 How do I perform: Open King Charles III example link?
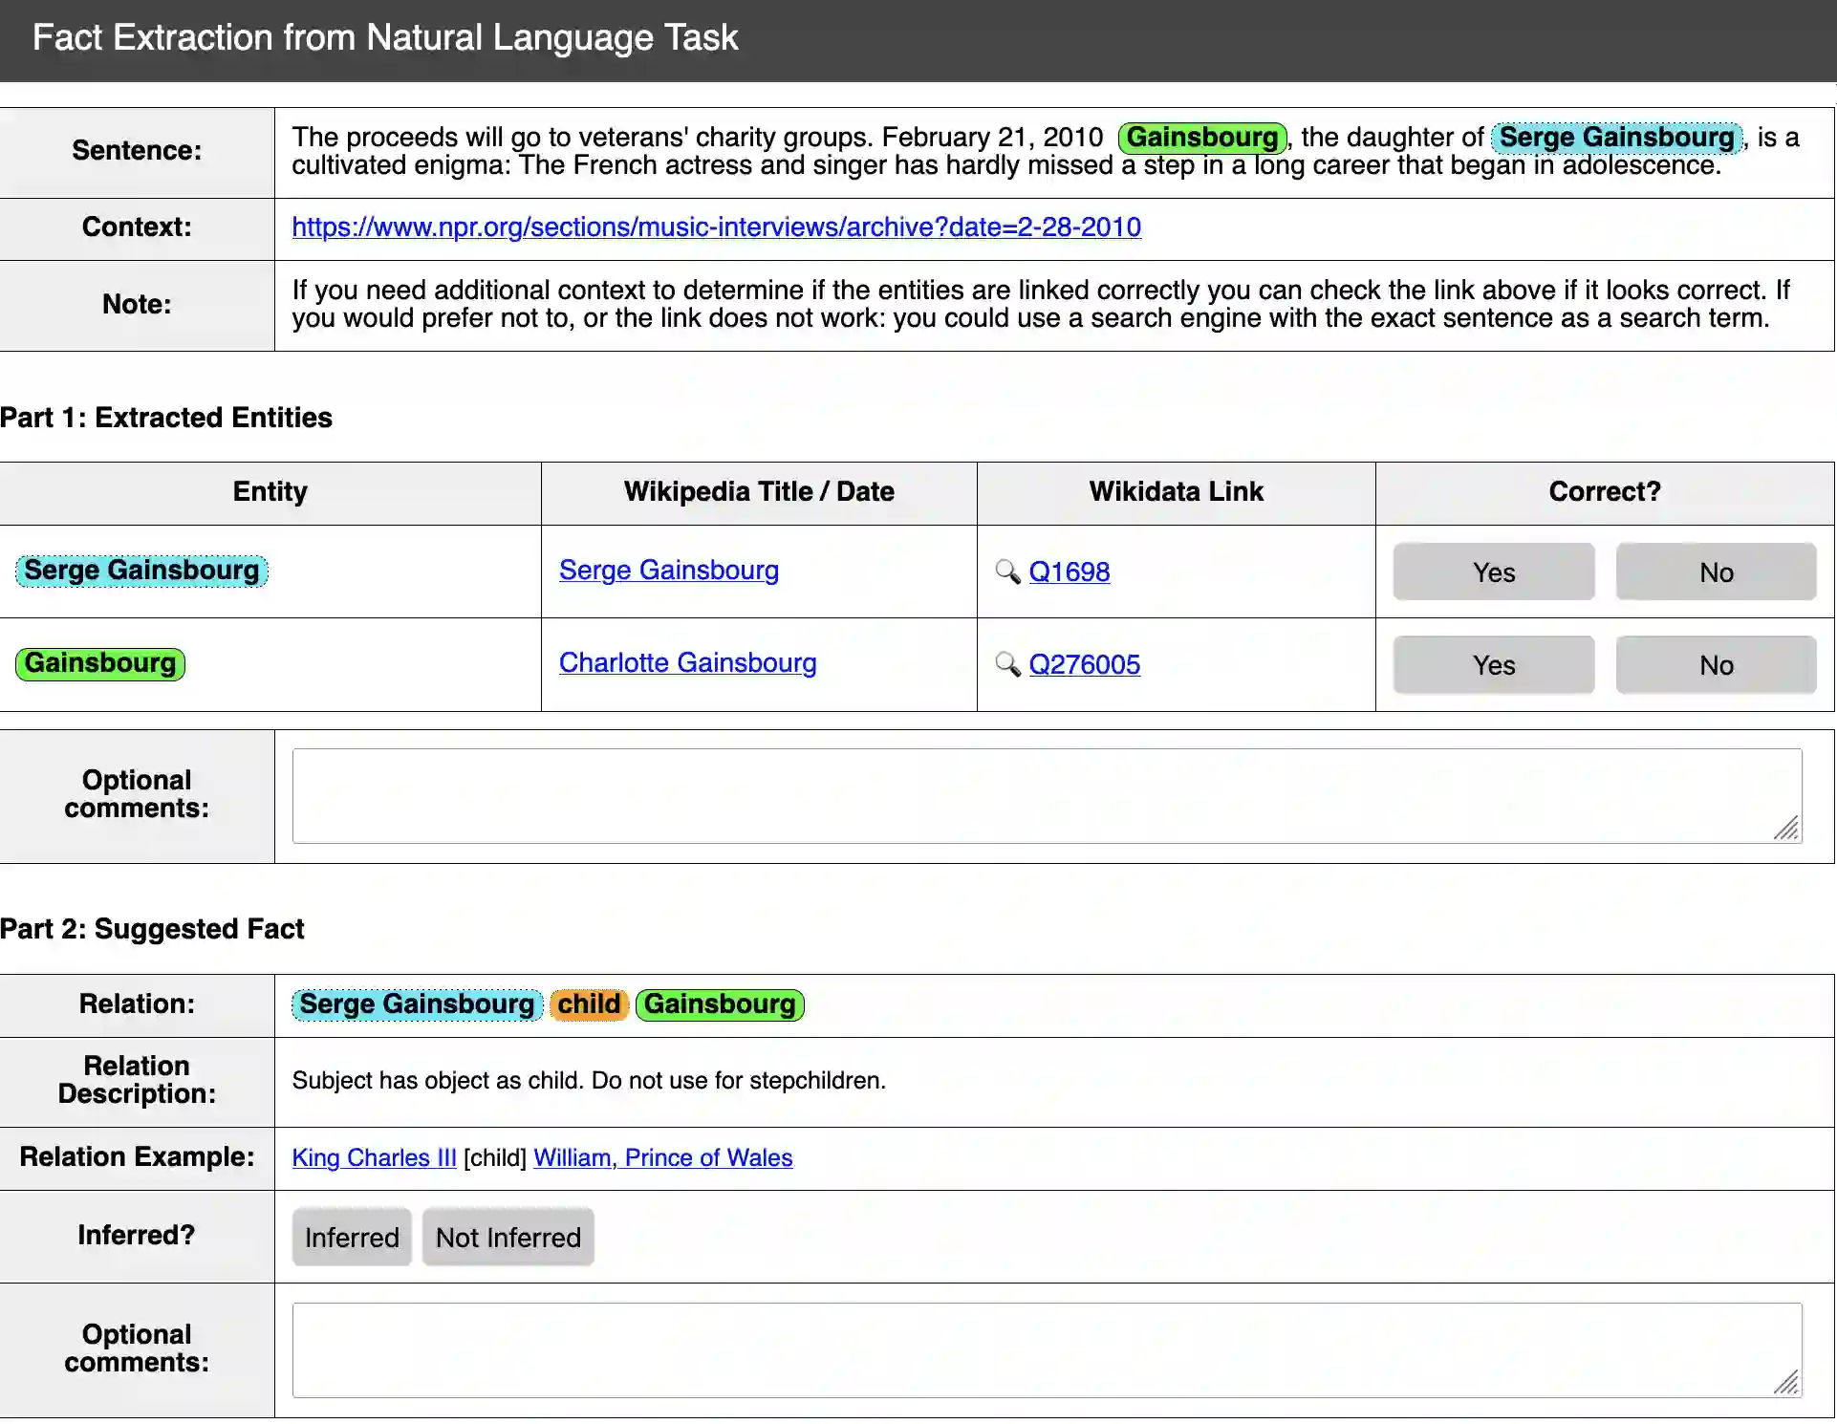pos(374,1158)
